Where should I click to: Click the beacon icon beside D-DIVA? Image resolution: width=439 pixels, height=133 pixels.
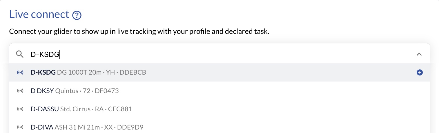tap(20, 128)
